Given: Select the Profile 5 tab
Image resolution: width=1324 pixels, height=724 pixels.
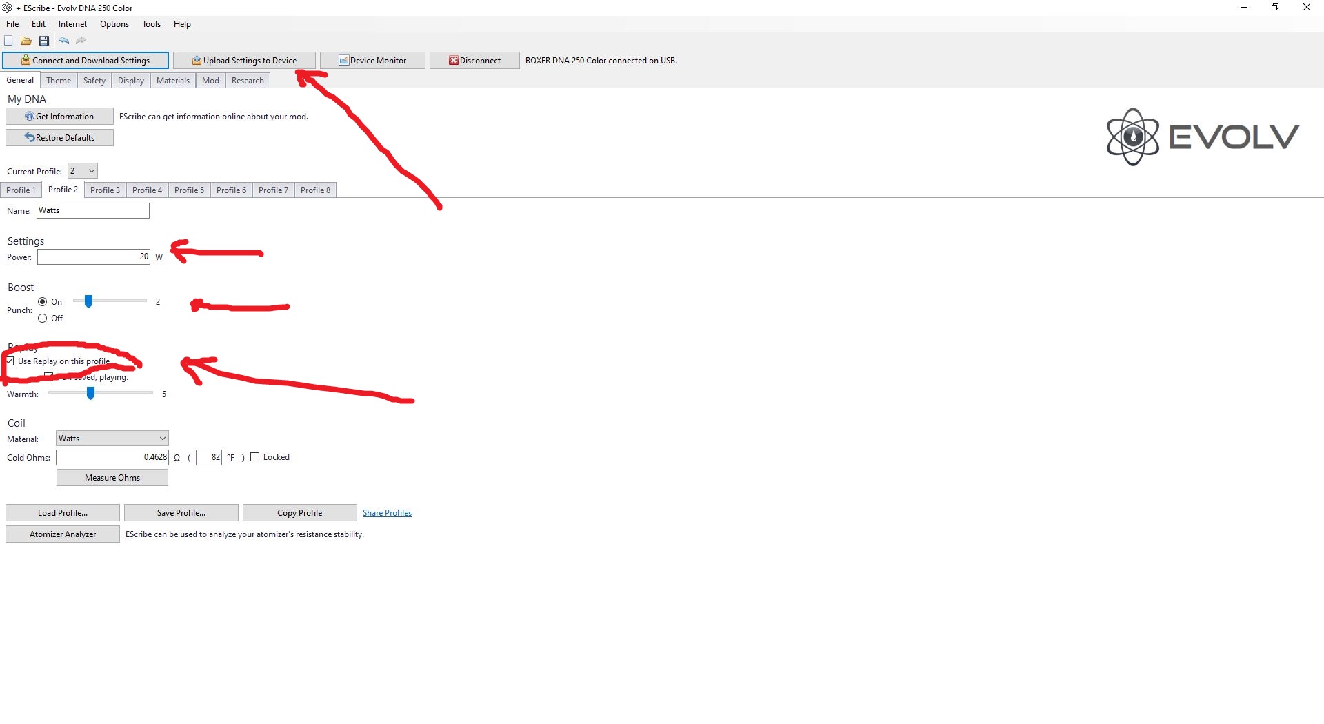Looking at the screenshot, I should click(189, 190).
